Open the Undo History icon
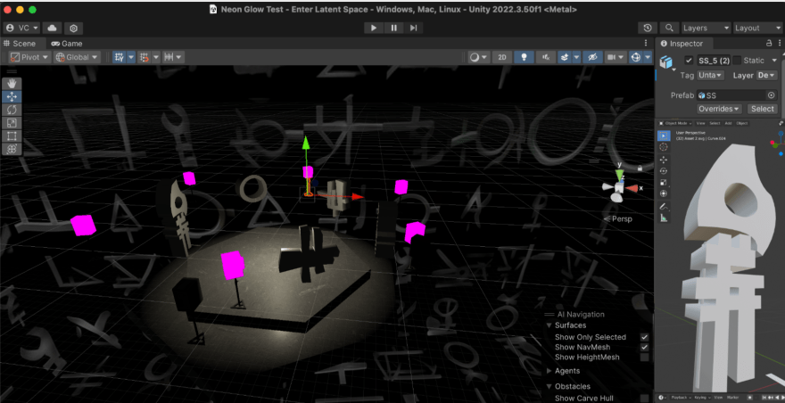 pyautogui.click(x=648, y=29)
